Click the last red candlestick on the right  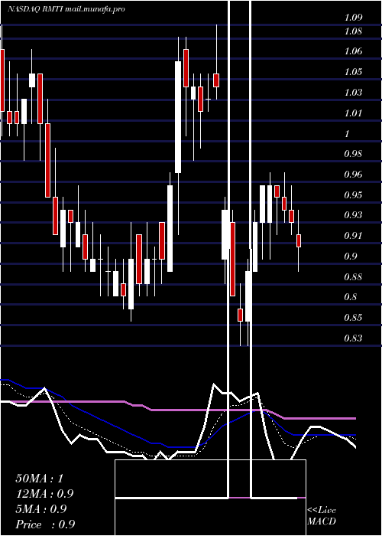pos(299,240)
